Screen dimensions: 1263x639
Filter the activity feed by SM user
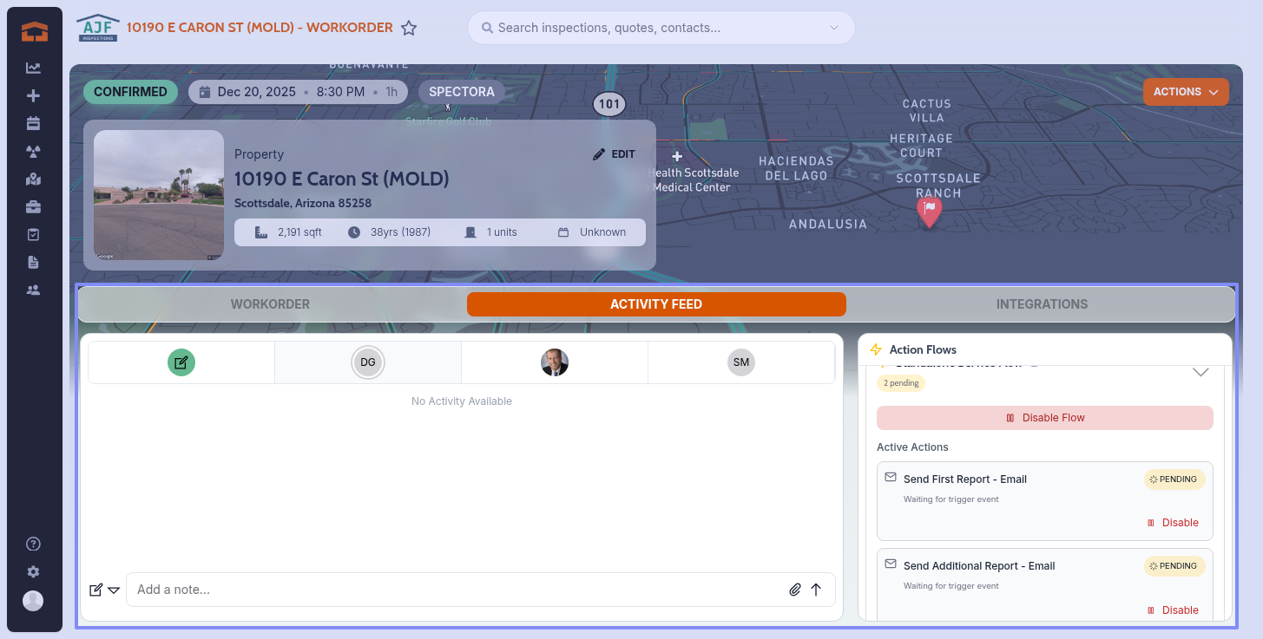pyautogui.click(x=740, y=362)
